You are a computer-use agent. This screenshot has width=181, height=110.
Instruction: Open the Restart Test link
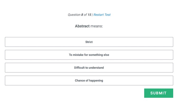(102, 15)
